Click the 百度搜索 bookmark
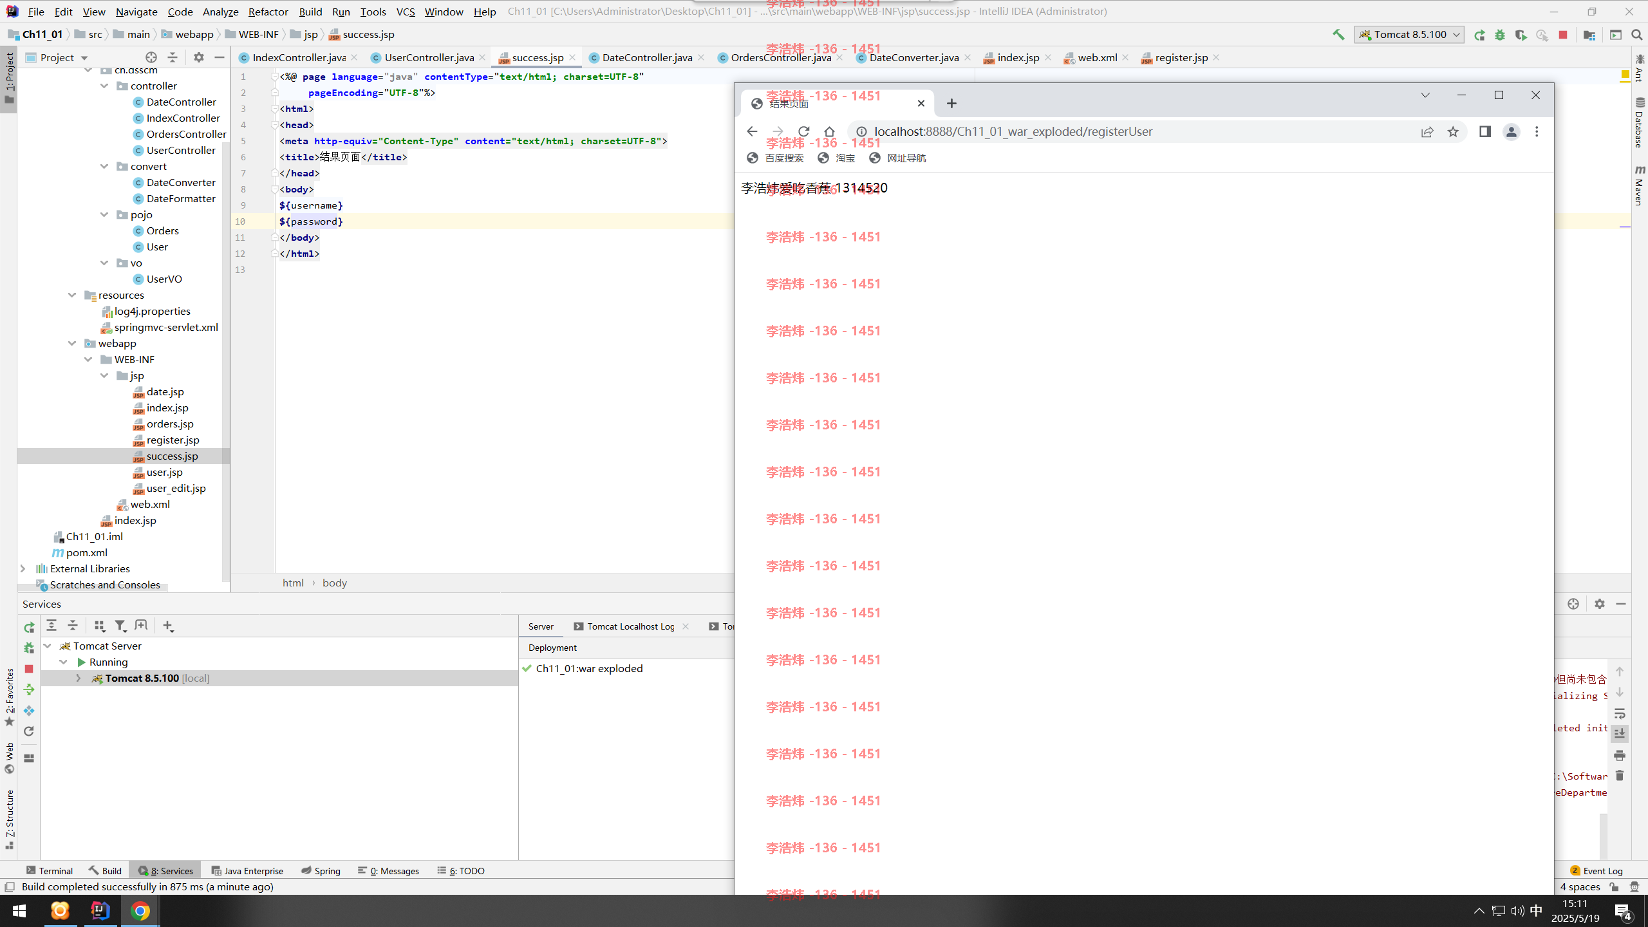Screen dimensions: 1648x927 pyautogui.click(x=775, y=158)
